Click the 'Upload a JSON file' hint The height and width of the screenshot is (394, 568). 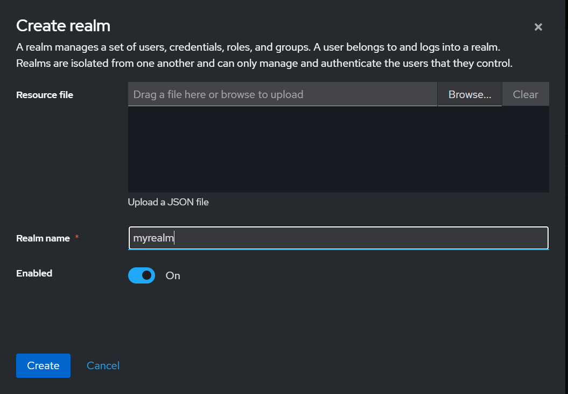pos(168,202)
